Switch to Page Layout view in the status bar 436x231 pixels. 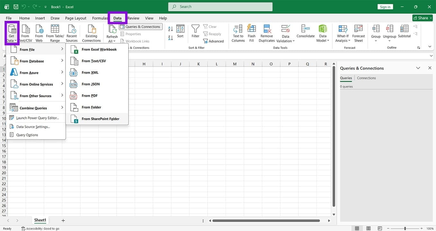point(369,228)
